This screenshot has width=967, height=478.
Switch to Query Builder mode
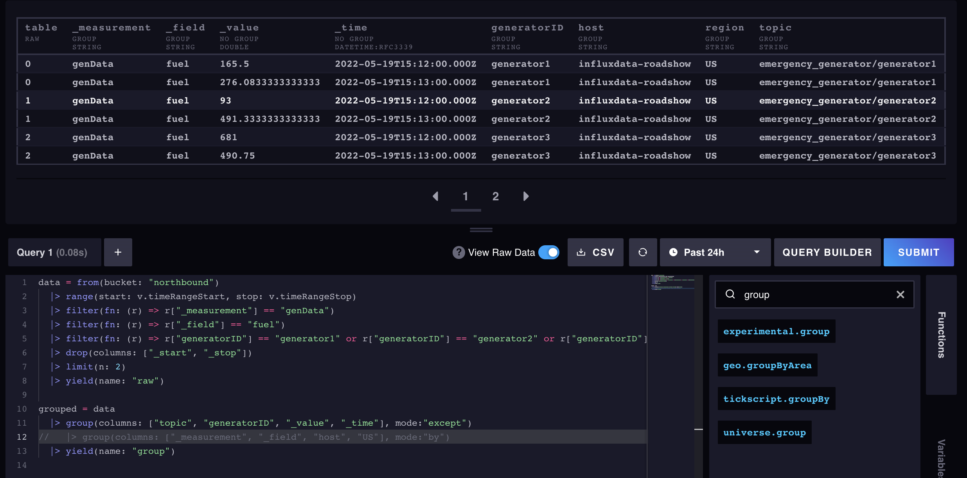(827, 252)
